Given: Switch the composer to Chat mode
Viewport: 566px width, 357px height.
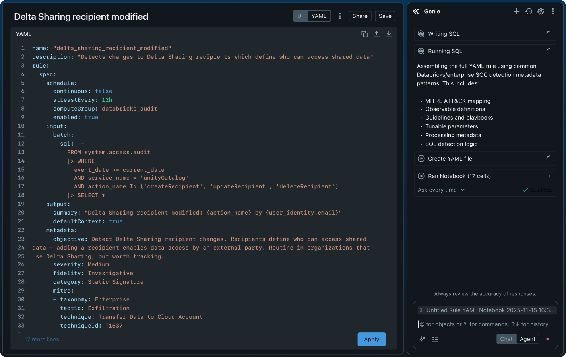Looking at the screenshot, I should coord(506,339).
